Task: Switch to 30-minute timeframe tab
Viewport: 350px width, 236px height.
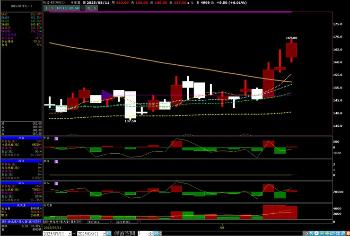Action: 70,8
